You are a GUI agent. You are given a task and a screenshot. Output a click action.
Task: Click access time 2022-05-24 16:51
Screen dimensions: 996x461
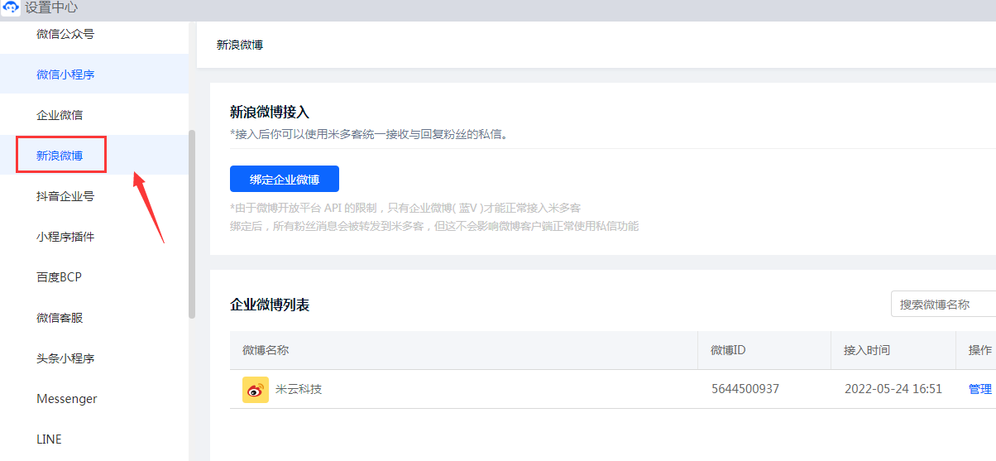(x=893, y=389)
